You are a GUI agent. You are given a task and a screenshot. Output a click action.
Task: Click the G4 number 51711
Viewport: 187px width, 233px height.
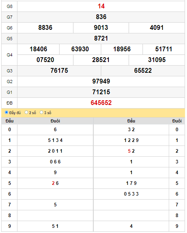point(164,49)
